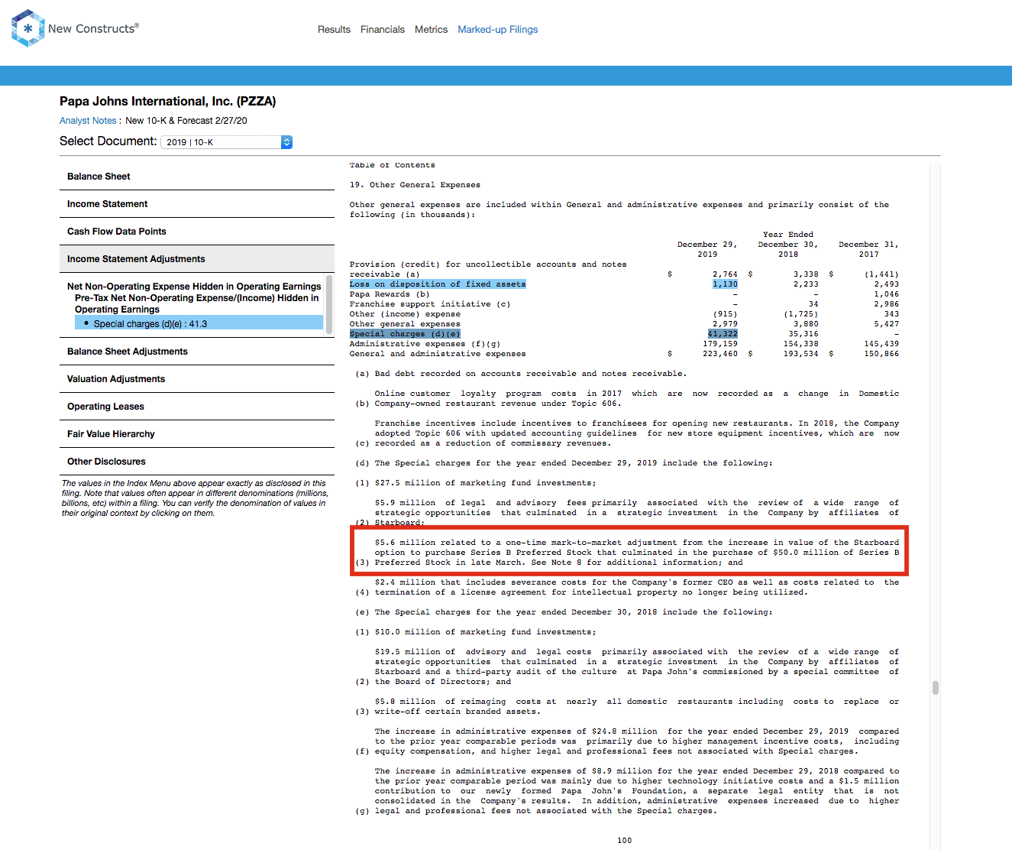
Task: Expand the Operating Leases section
Action: point(197,407)
